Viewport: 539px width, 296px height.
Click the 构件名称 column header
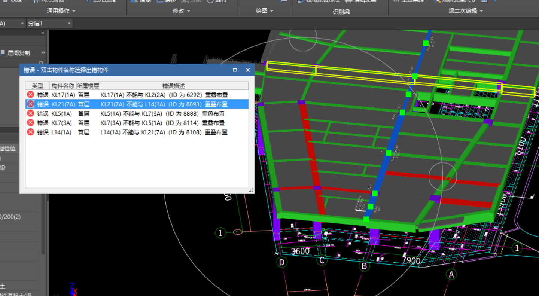[63, 86]
